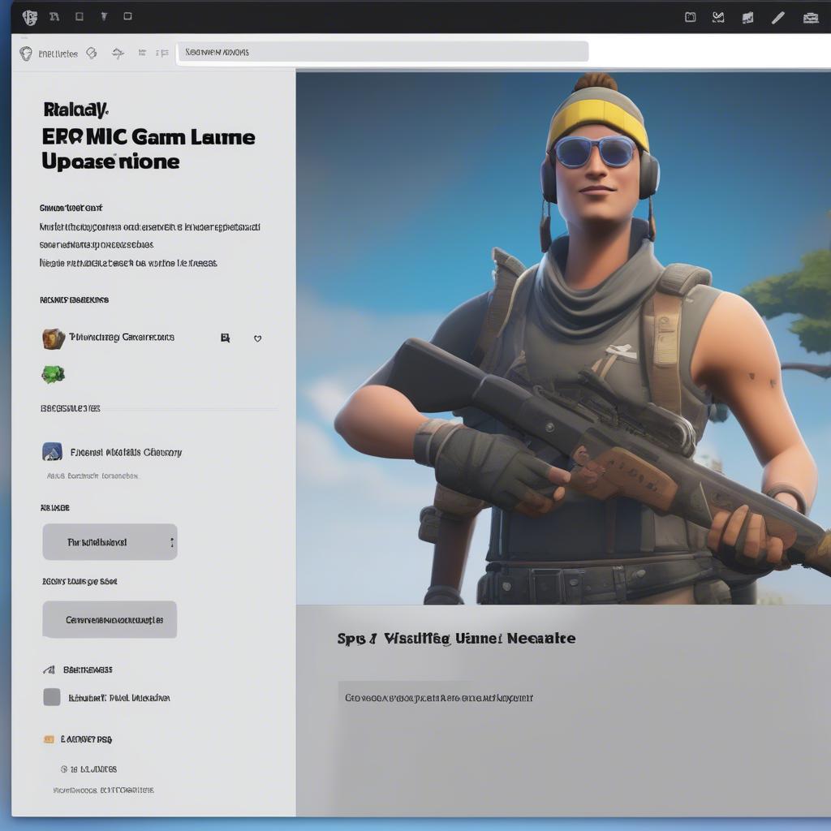Focus the Soonien search field
The image size is (831, 831).
click(x=383, y=52)
